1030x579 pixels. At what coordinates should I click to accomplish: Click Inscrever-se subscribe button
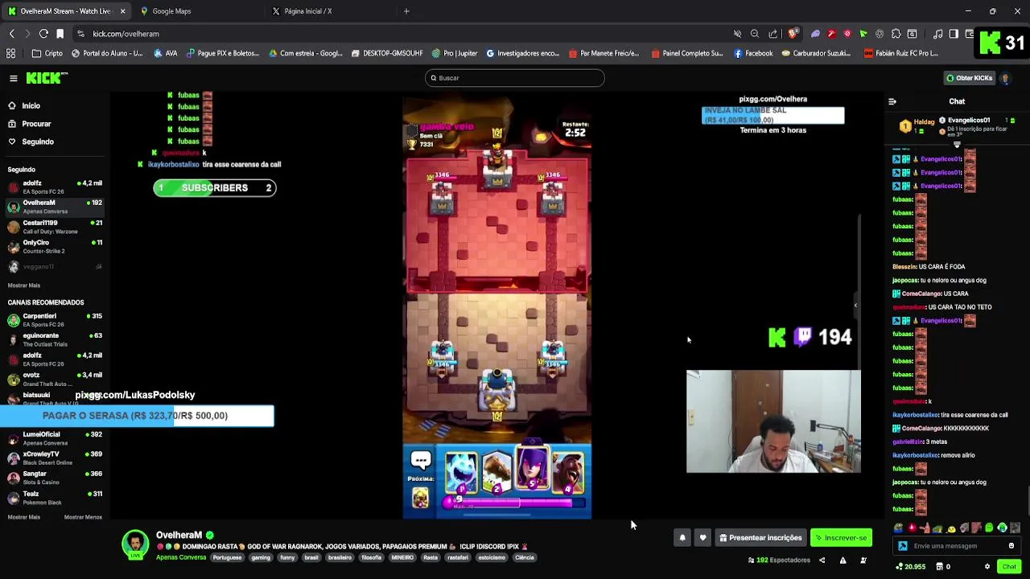[x=841, y=538]
